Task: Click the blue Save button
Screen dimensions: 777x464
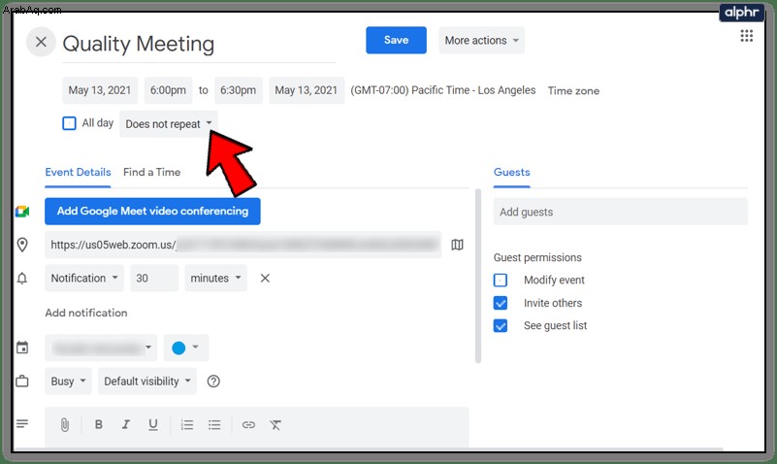Action: click(396, 40)
